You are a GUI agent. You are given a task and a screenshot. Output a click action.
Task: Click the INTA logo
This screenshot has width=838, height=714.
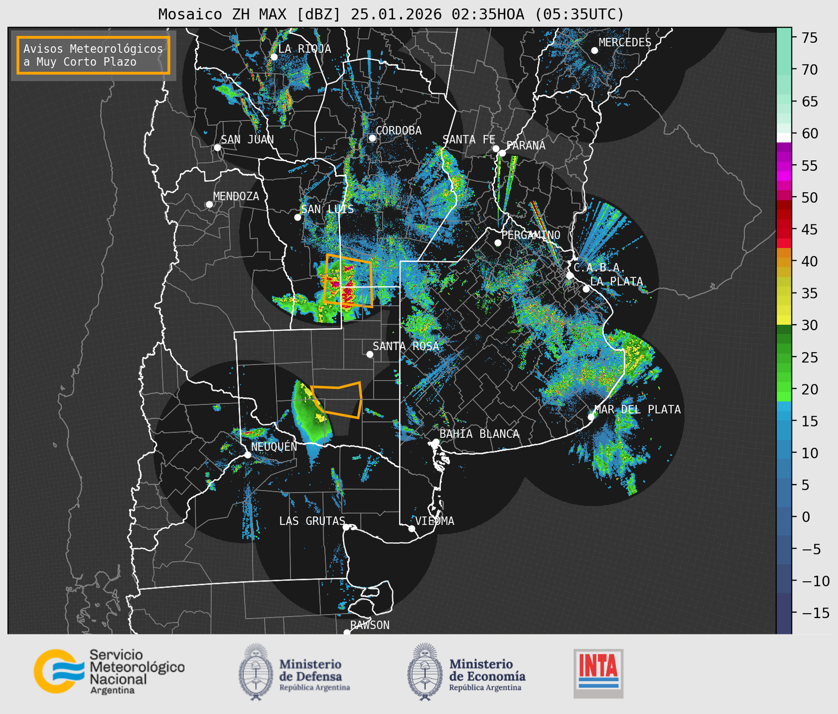pyautogui.click(x=598, y=673)
